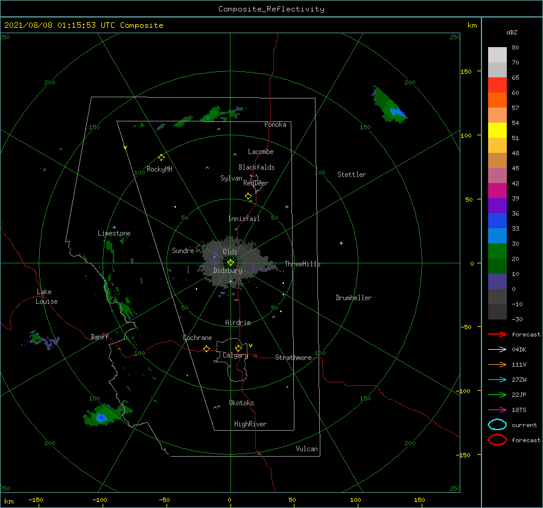Click the Vulcan city label
This screenshot has height=508, width=543.
pyautogui.click(x=307, y=449)
